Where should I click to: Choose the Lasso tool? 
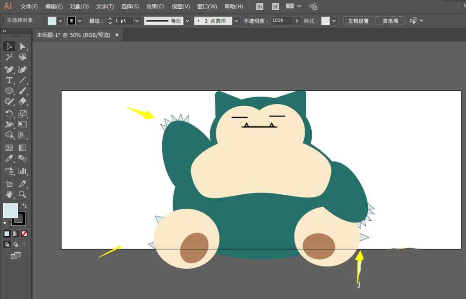click(22, 57)
